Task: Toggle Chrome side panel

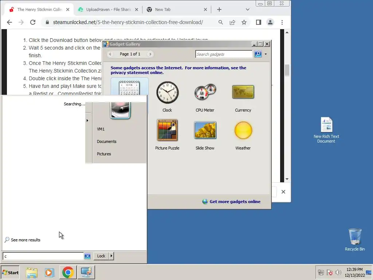Action: (x=259, y=22)
